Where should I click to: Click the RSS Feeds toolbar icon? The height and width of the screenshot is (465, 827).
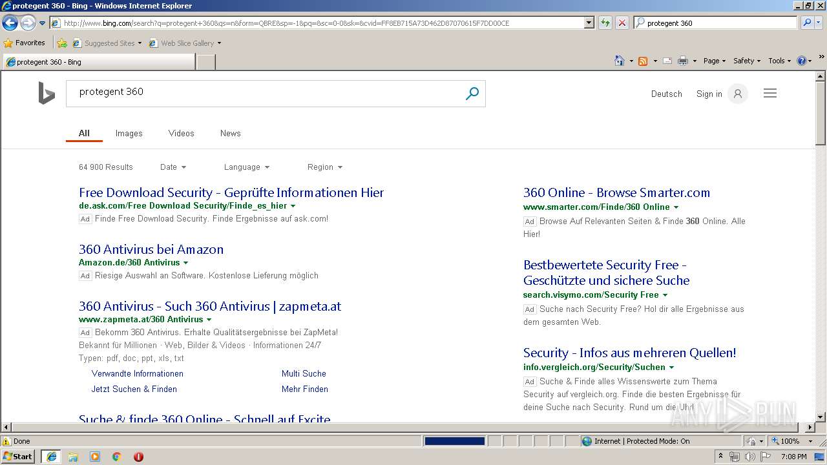click(x=643, y=61)
